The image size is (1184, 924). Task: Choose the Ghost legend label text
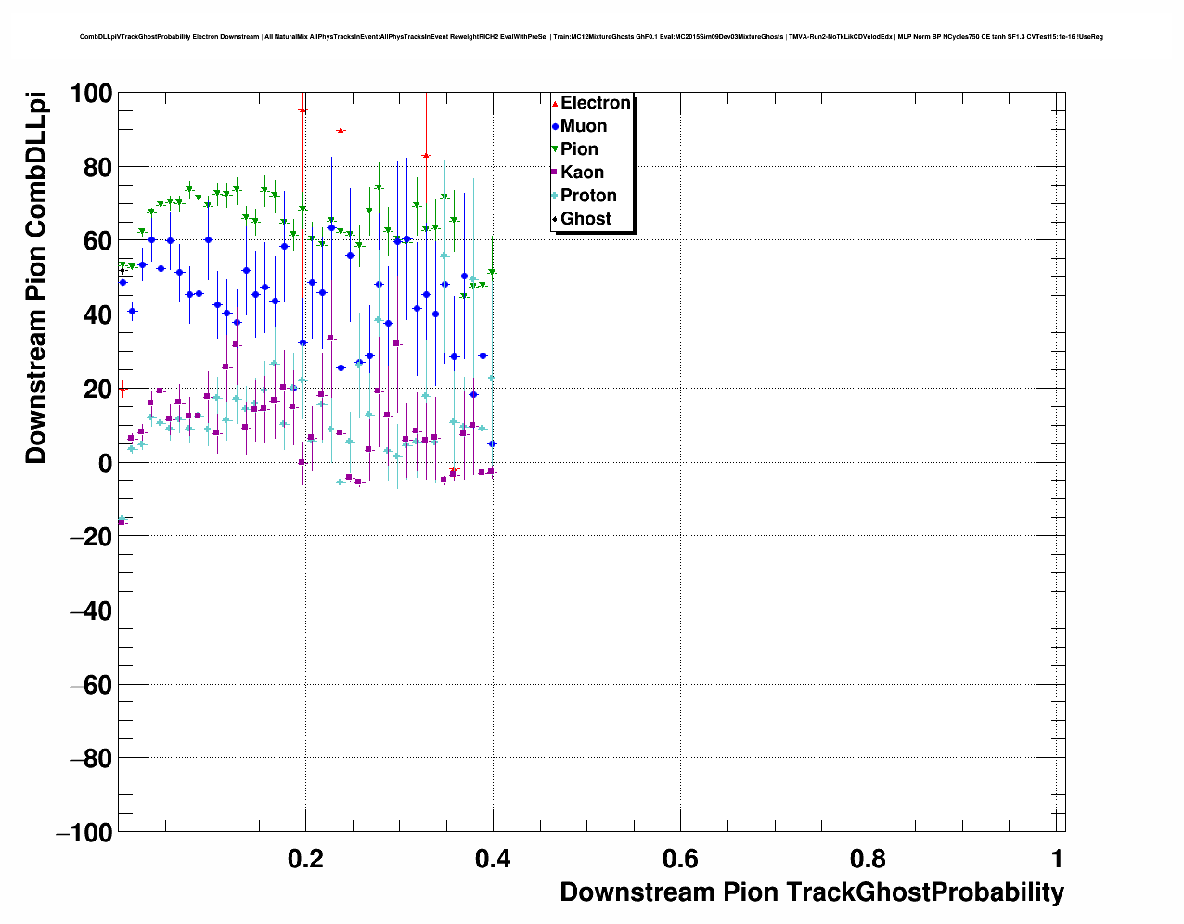586,219
